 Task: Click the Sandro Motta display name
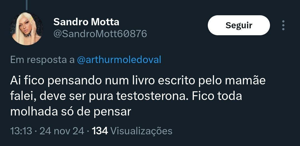click(86, 22)
